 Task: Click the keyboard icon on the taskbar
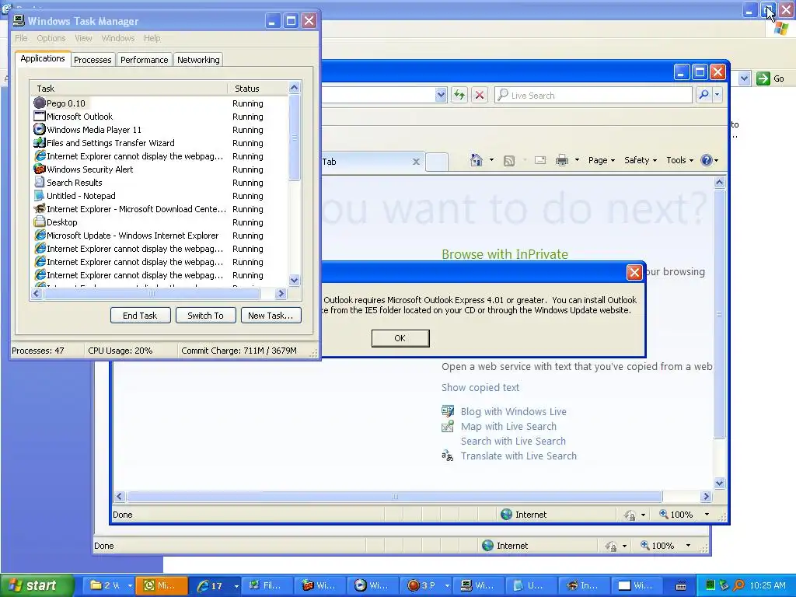[681, 586]
